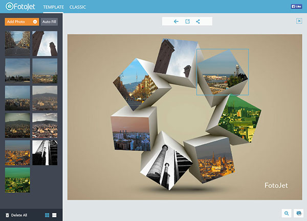Open the Add Photo dropdown arrow
The width and height of the screenshot is (307, 221).
coord(35,21)
